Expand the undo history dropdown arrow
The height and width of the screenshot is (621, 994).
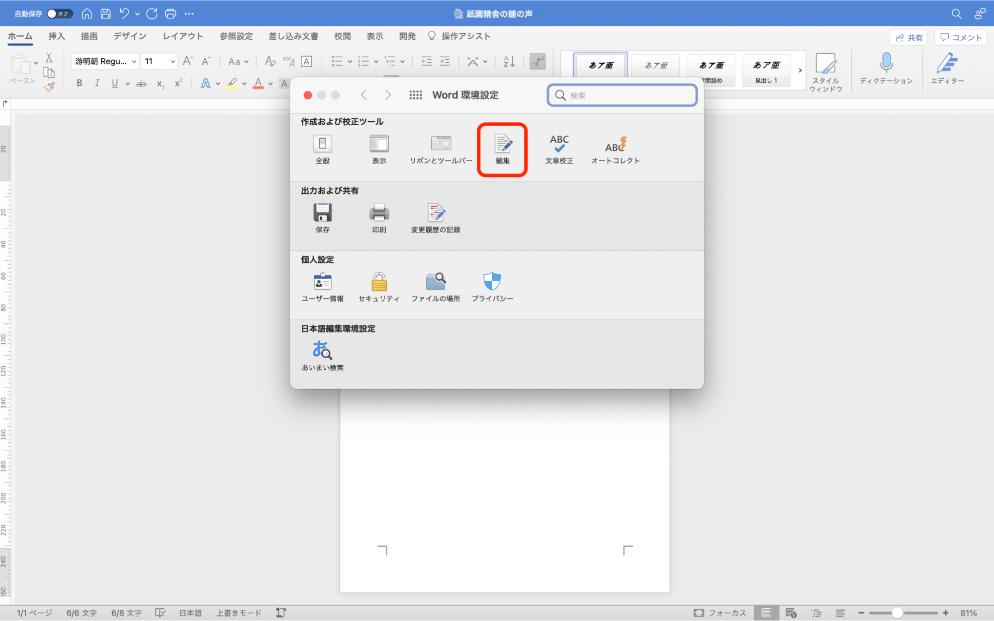[x=137, y=14]
